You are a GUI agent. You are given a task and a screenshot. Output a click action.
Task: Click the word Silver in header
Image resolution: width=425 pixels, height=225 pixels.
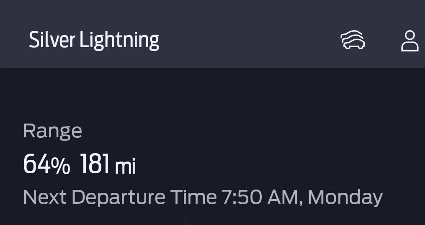pyautogui.click(x=52, y=40)
